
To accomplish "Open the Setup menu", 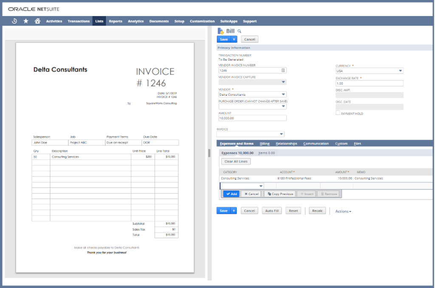I will click(179, 21).
